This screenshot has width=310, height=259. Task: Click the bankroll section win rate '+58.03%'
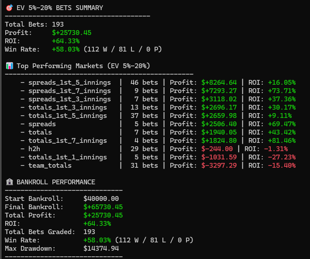tap(97, 240)
